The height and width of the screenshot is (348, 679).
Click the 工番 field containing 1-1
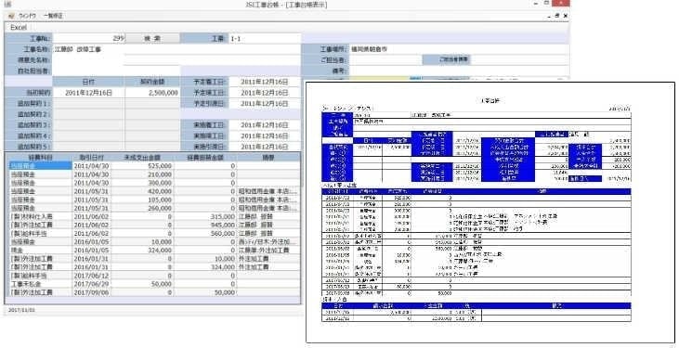point(264,39)
